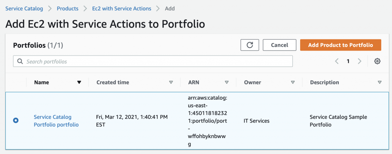Click page number 1
392x154 pixels.
[348, 61]
